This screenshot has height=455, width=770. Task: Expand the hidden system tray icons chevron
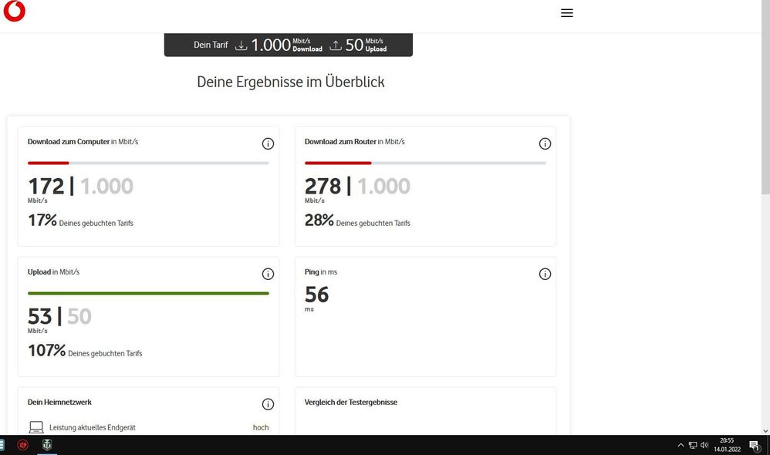(681, 445)
